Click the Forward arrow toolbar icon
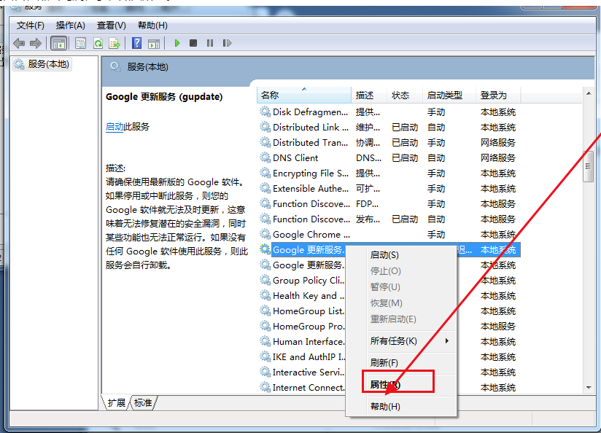The width and height of the screenshot is (601, 433). click(x=35, y=43)
